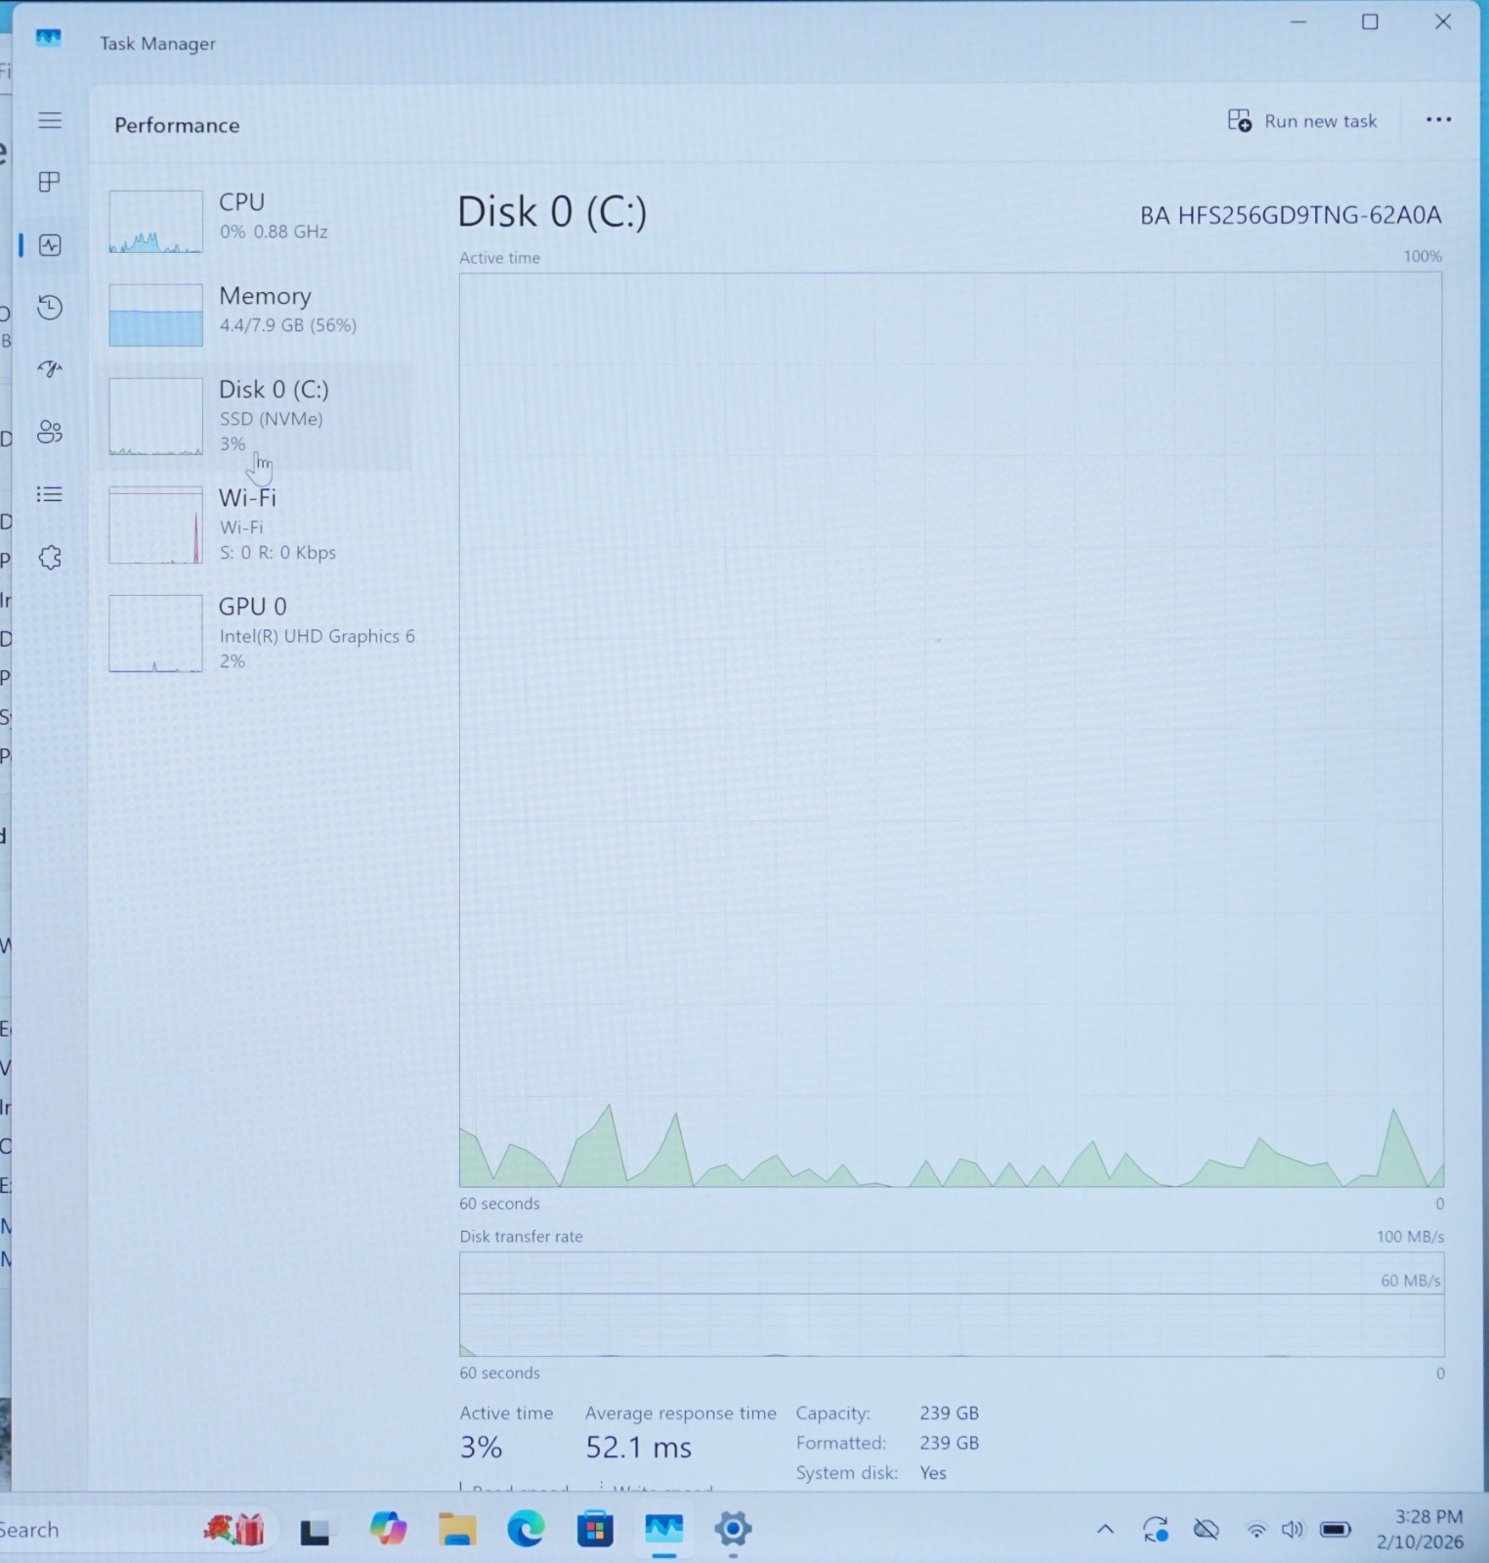
Task: Maximize the Task Manager window
Action: [x=1370, y=21]
